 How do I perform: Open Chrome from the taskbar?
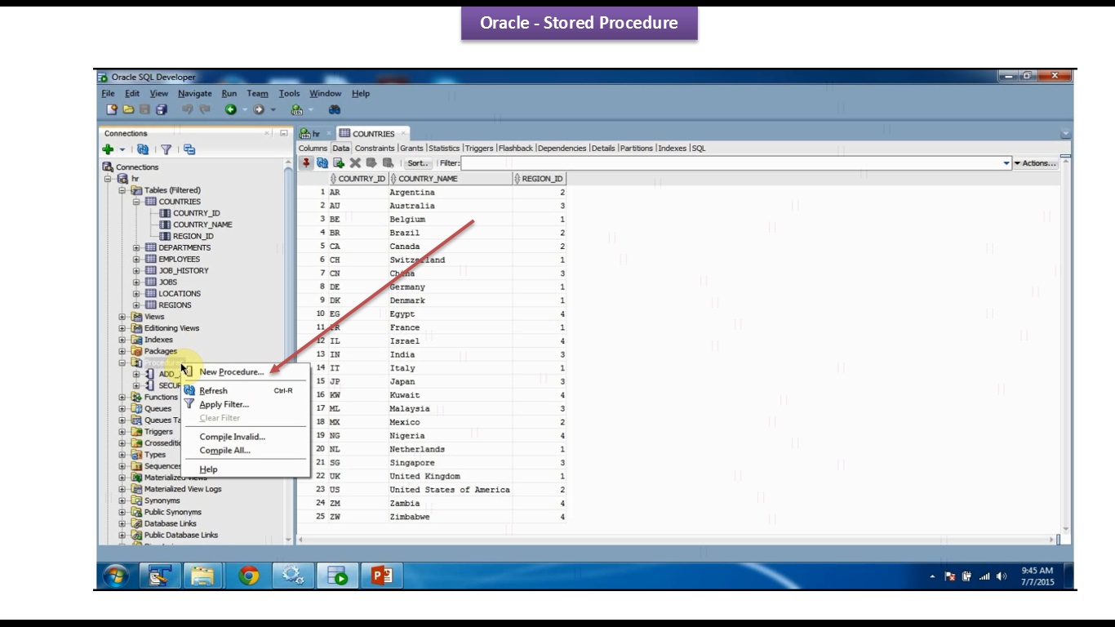coord(249,576)
